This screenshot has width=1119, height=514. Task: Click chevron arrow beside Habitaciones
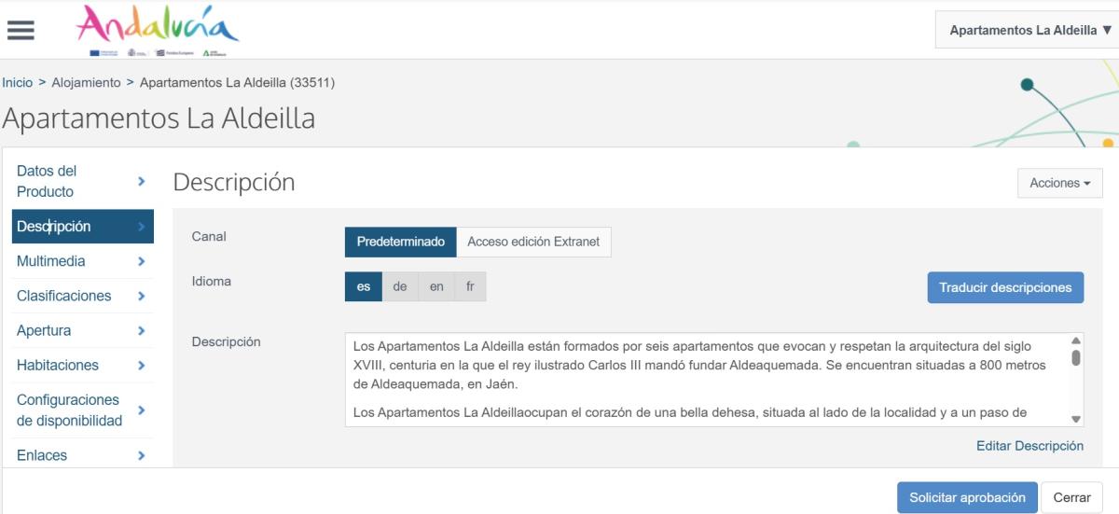tap(141, 365)
